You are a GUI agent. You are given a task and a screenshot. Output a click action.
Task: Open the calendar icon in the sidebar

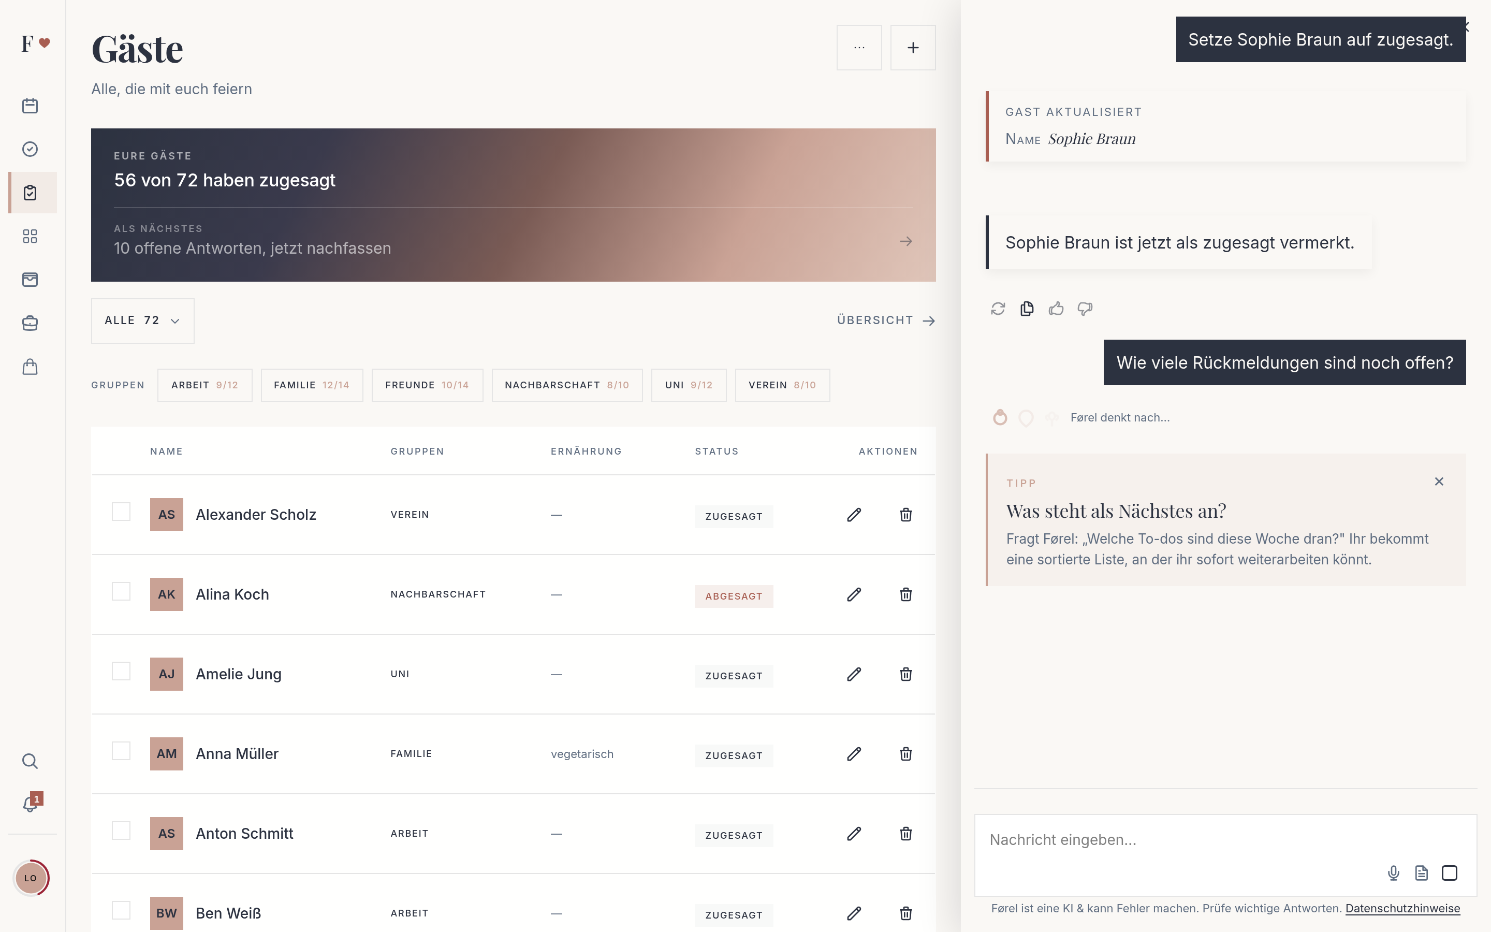(30, 106)
